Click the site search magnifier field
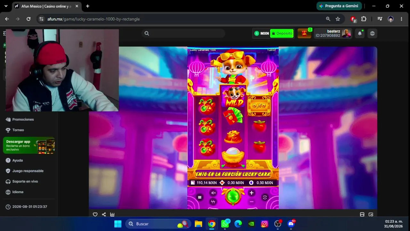 [x=183, y=33]
